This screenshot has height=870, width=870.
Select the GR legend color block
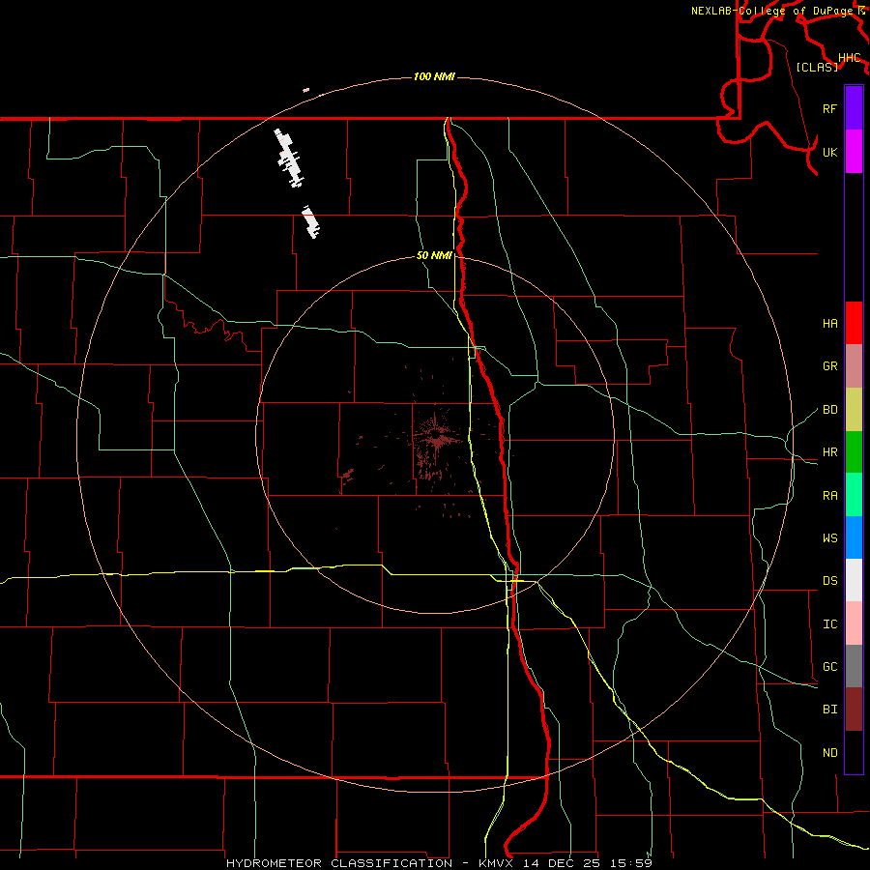854,366
